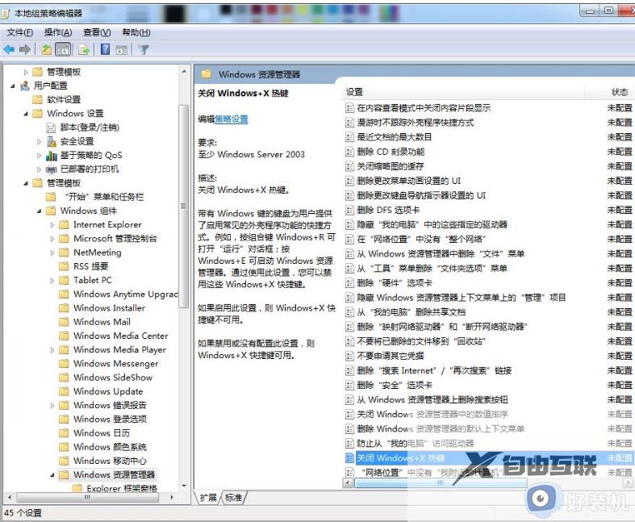Expand the 基于策略的 QoS node
This screenshot has height=522, width=635.
[x=39, y=156]
